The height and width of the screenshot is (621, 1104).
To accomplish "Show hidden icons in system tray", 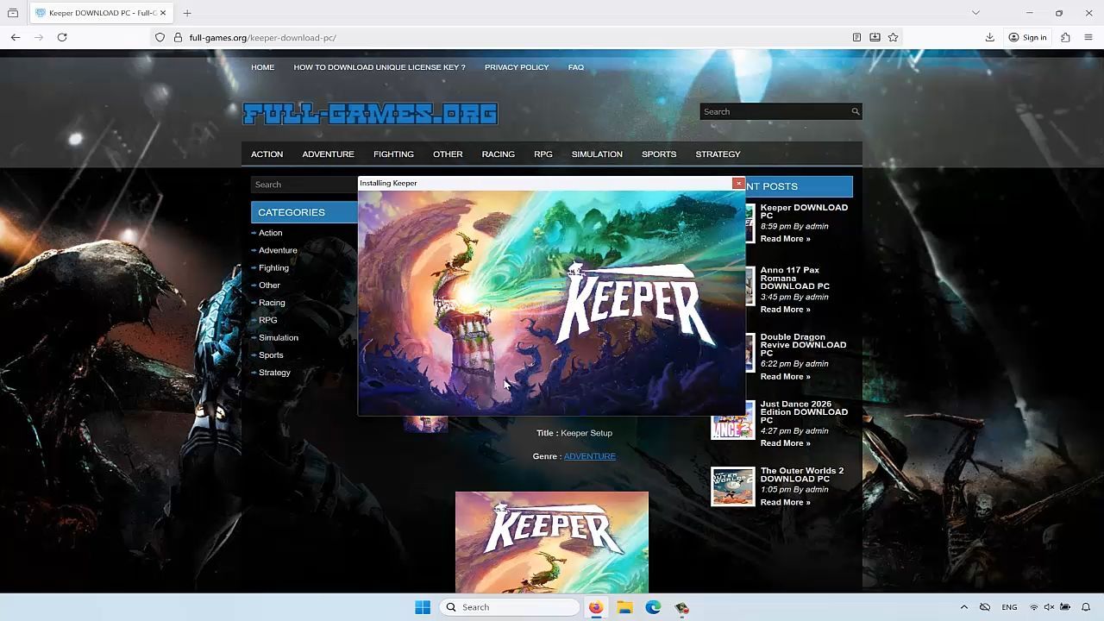I will (x=964, y=607).
